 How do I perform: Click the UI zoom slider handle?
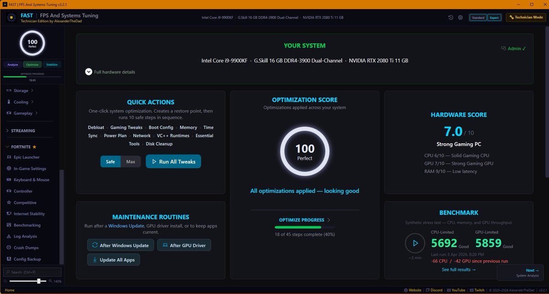point(39,281)
